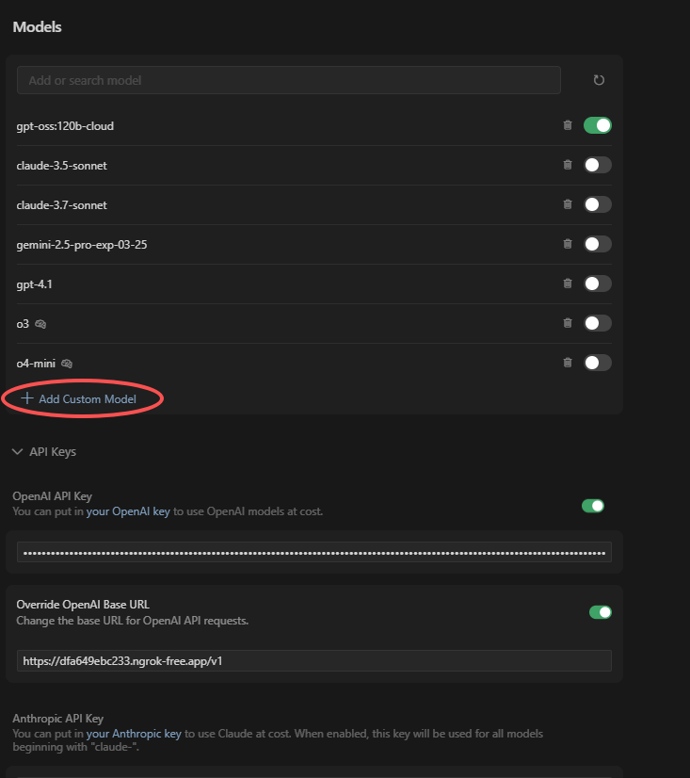Remove the o4-mini model via trash icon
This screenshot has height=778, width=690.
[x=568, y=363]
